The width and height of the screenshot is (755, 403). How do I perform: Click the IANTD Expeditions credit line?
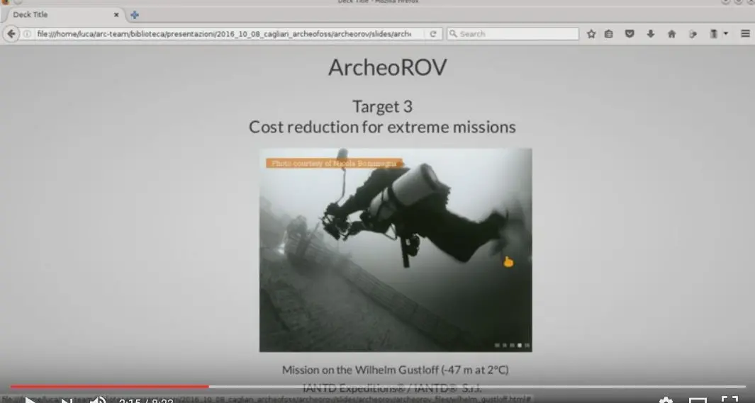pyautogui.click(x=392, y=388)
